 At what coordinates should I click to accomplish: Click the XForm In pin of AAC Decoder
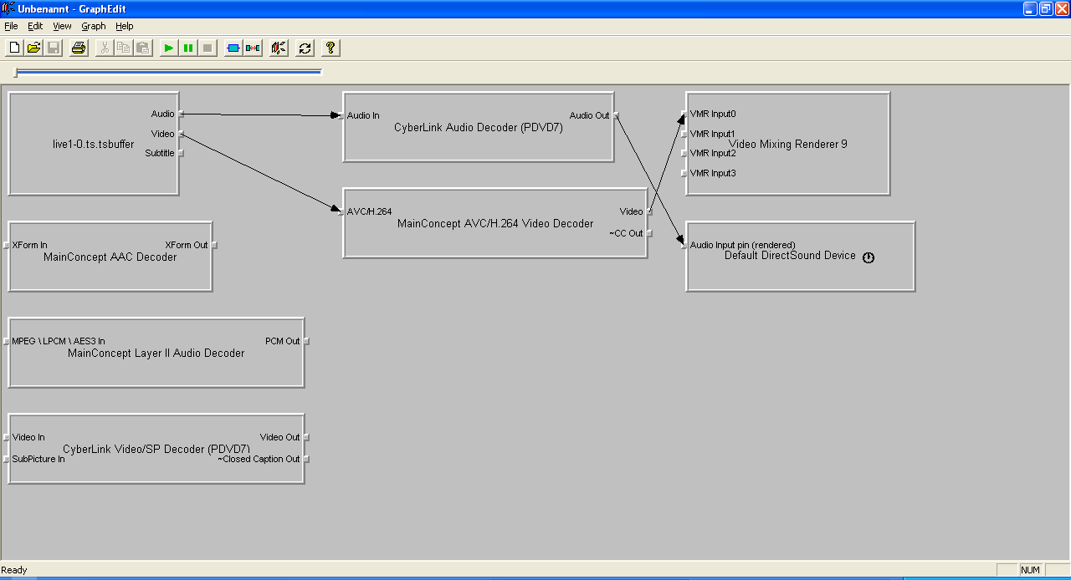click(7, 245)
